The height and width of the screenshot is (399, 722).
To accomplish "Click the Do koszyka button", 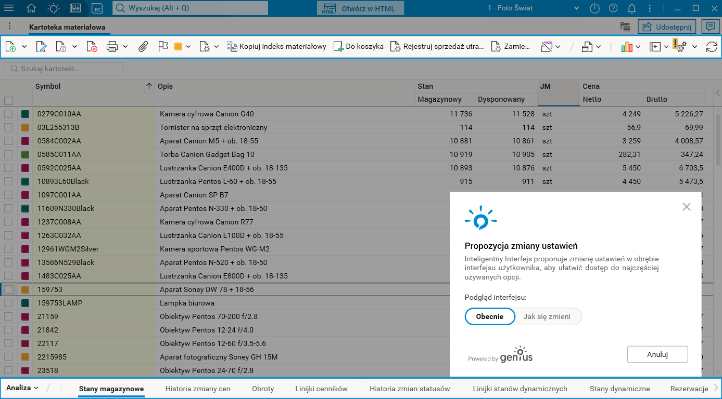I will [359, 47].
